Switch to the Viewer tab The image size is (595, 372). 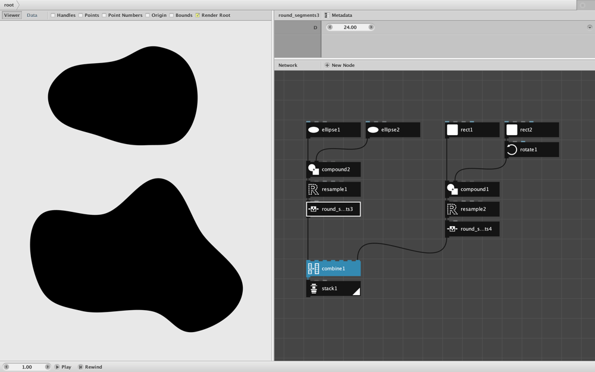(12, 15)
